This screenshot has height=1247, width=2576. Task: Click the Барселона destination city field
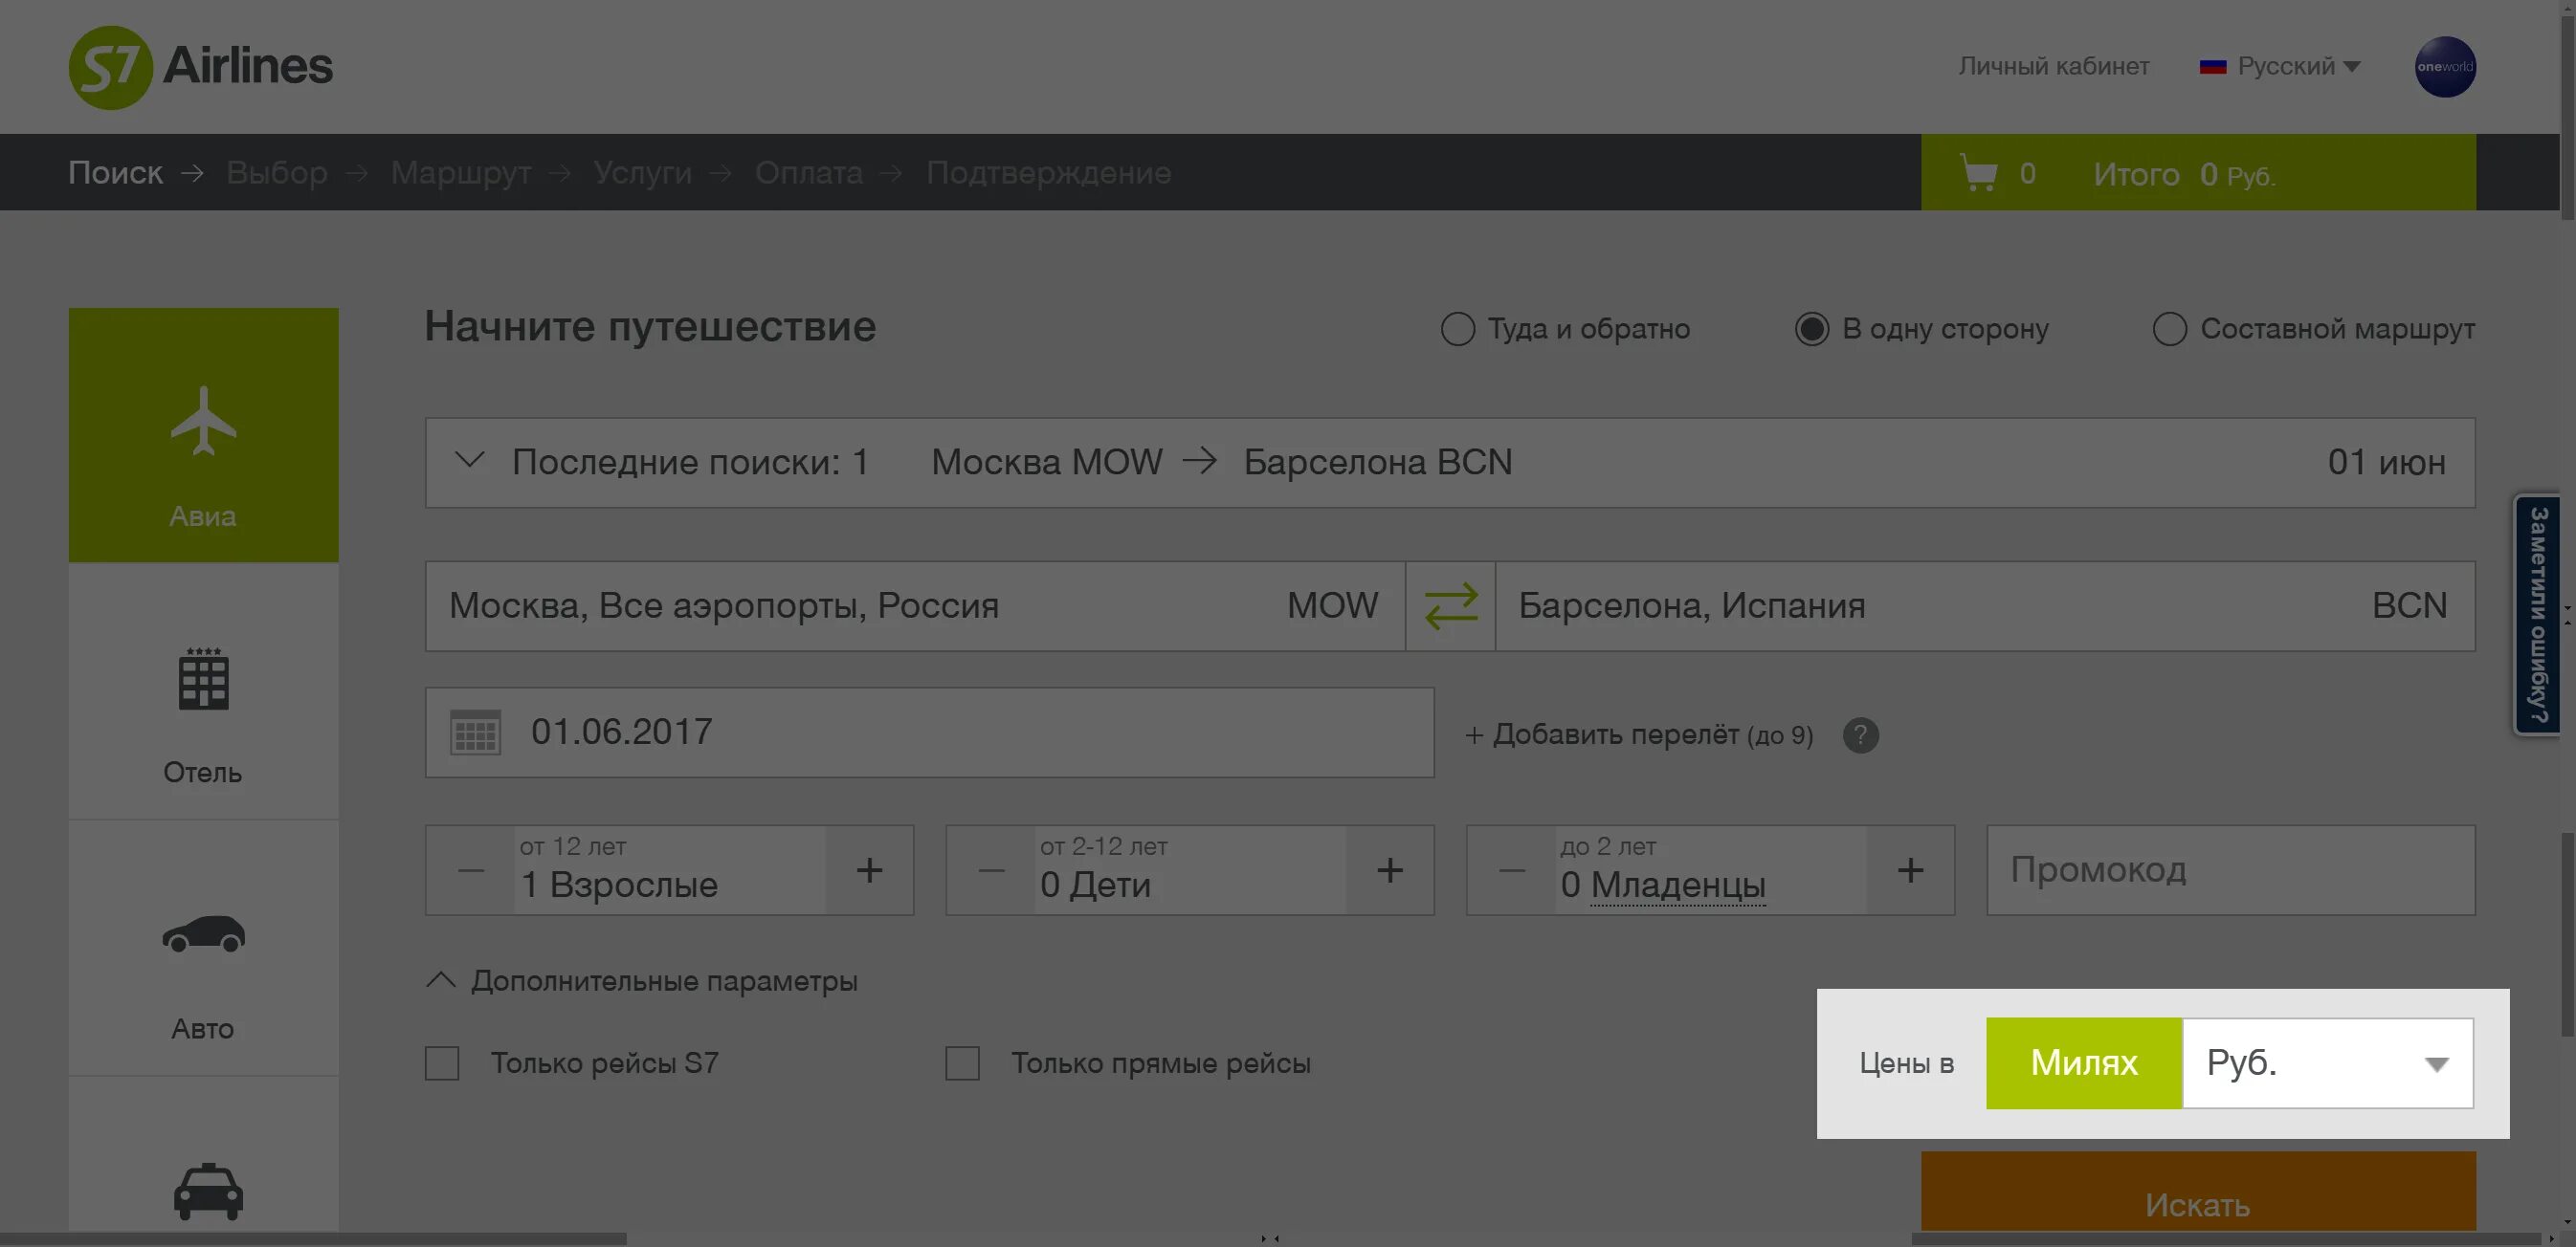point(1985,606)
